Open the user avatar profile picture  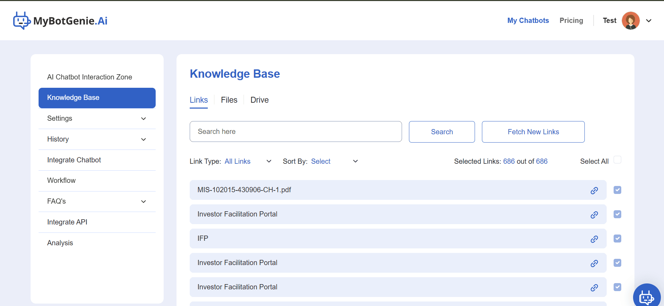click(631, 20)
